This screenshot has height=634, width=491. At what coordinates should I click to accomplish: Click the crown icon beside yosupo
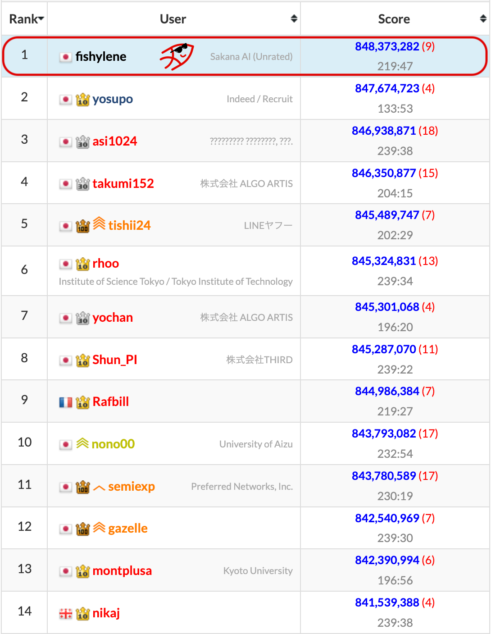pyautogui.click(x=82, y=99)
